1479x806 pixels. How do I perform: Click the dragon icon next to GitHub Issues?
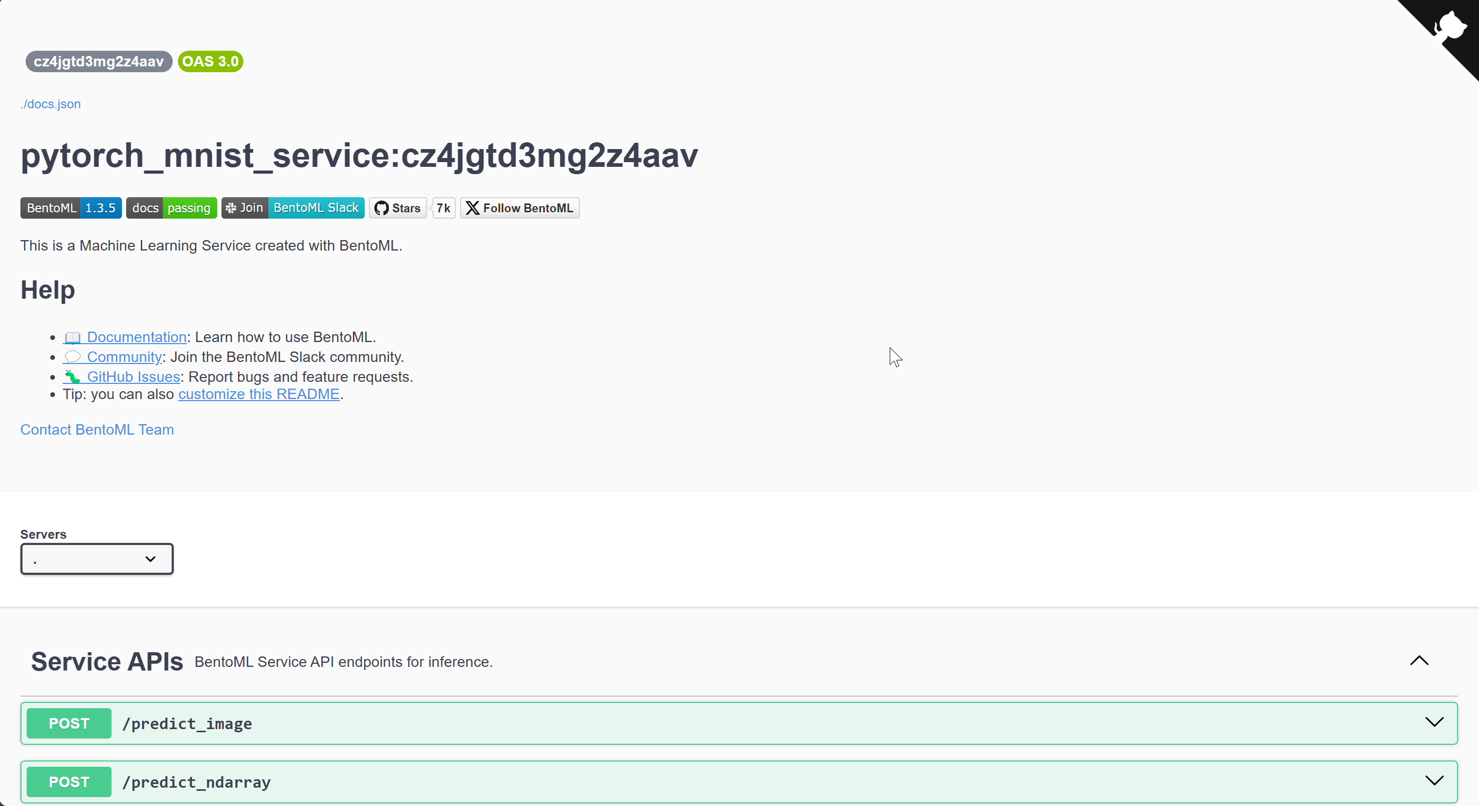72,377
